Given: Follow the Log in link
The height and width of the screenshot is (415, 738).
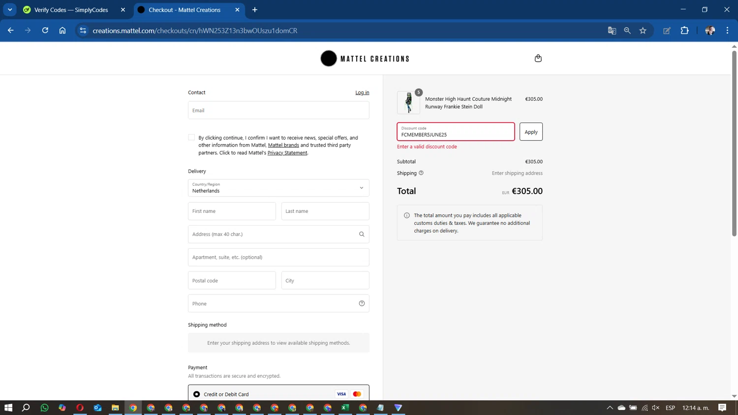Looking at the screenshot, I should tap(362, 92).
